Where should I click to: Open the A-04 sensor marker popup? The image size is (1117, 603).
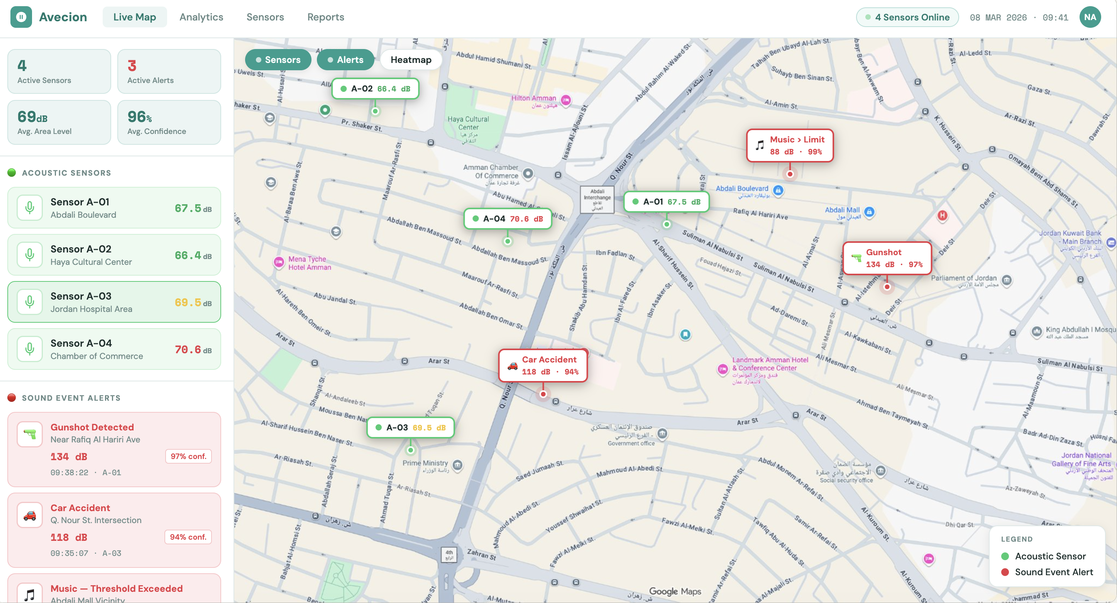pyautogui.click(x=507, y=219)
